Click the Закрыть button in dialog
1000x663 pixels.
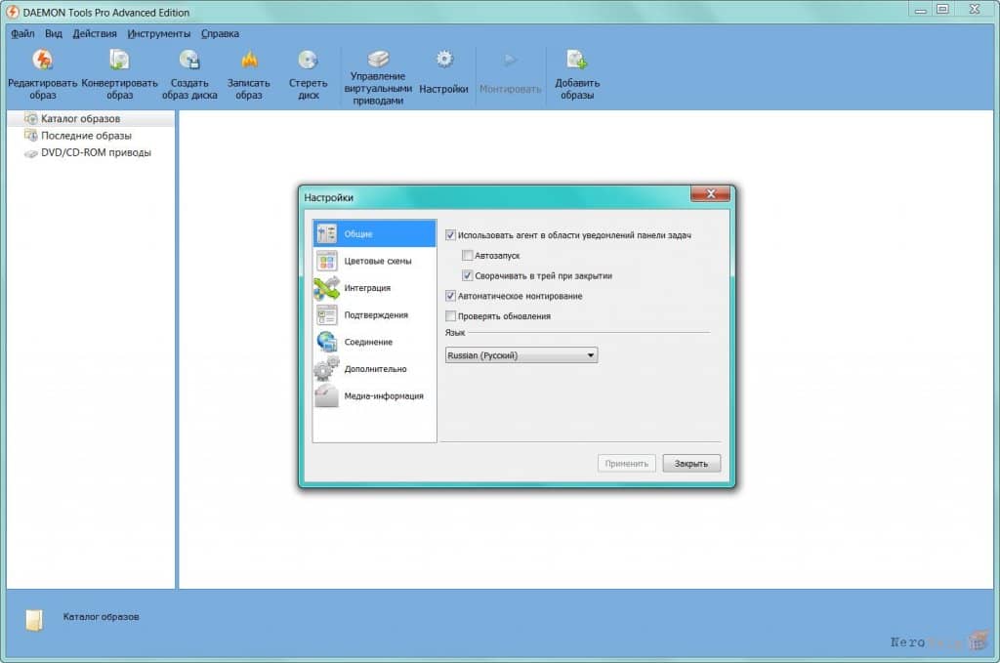coord(691,464)
